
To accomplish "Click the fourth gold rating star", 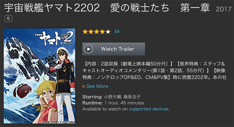I will (x=102, y=32).
